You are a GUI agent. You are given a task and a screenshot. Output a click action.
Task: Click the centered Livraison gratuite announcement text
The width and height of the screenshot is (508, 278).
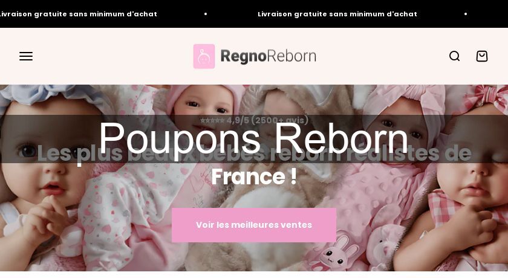337,14
